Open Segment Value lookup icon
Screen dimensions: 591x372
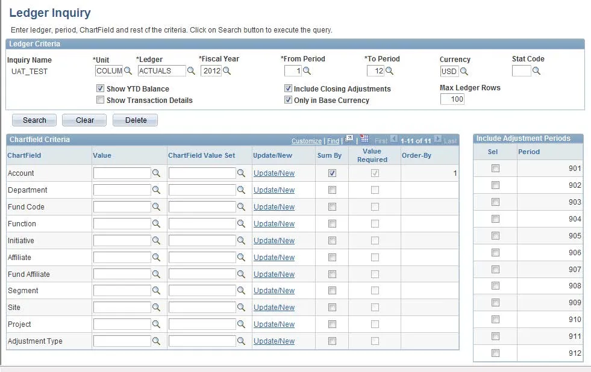(156, 291)
